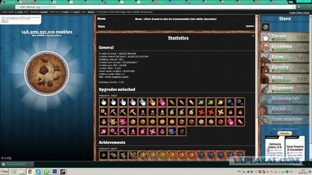Select the gold pocket watch upgrade icon
Image resolution: width=312 pixels, height=175 pixels.
104,122
